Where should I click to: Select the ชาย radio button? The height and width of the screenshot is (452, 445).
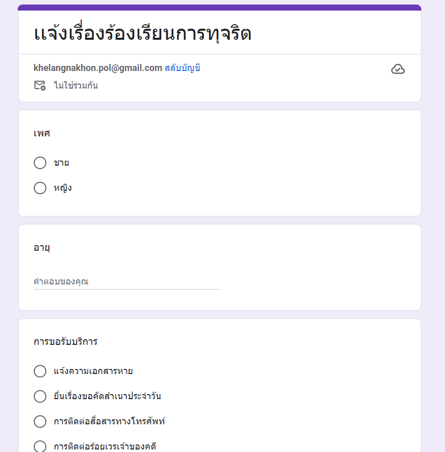40,163
